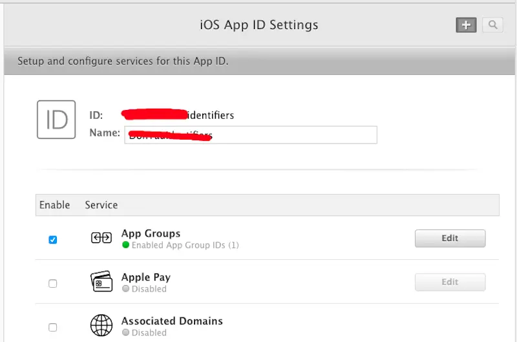Select the App Groups service title
This screenshot has width=517, height=342.
point(151,233)
